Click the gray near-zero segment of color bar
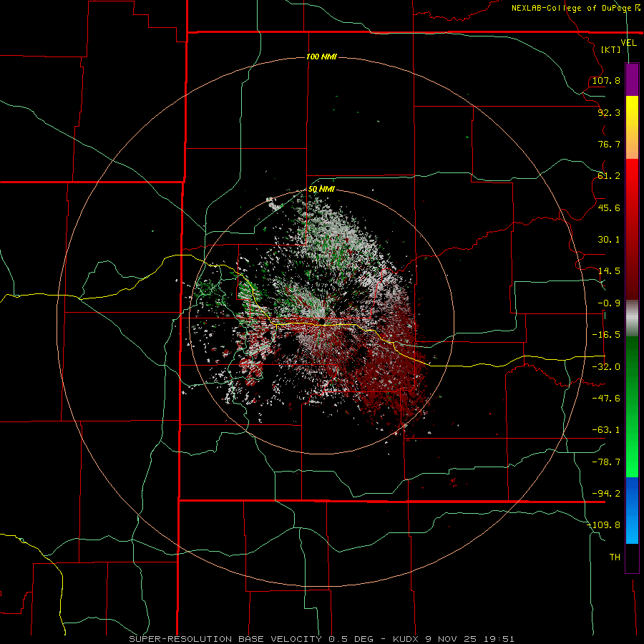Viewport: 644px width, 644px height. coord(632,318)
